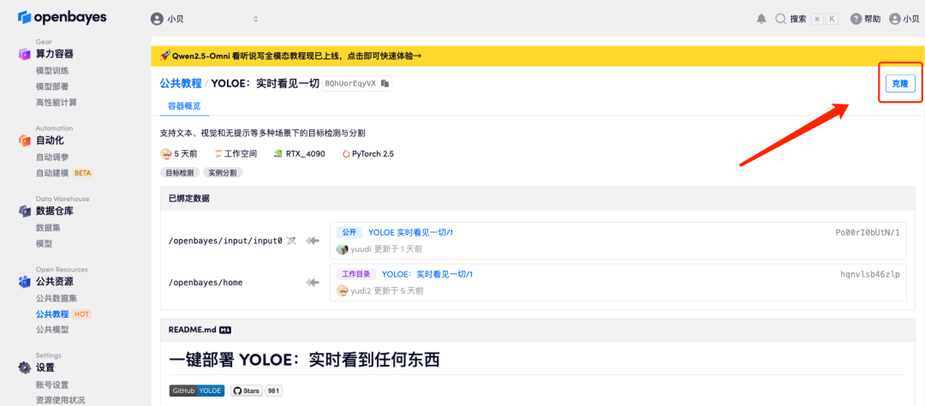Open the YOLOE：实时看见一切/1 work directory link

(427, 274)
